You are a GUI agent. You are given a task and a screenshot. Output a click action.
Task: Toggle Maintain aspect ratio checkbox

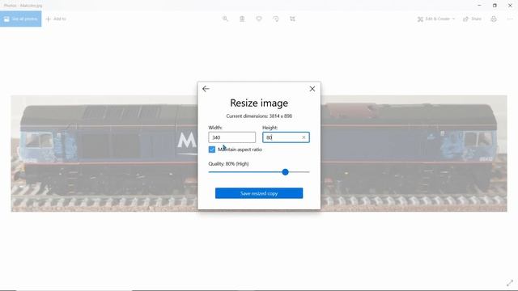(x=212, y=150)
